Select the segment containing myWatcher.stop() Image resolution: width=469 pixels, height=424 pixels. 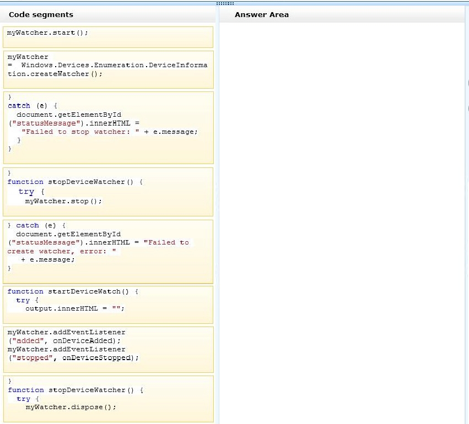tap(108, 192)
